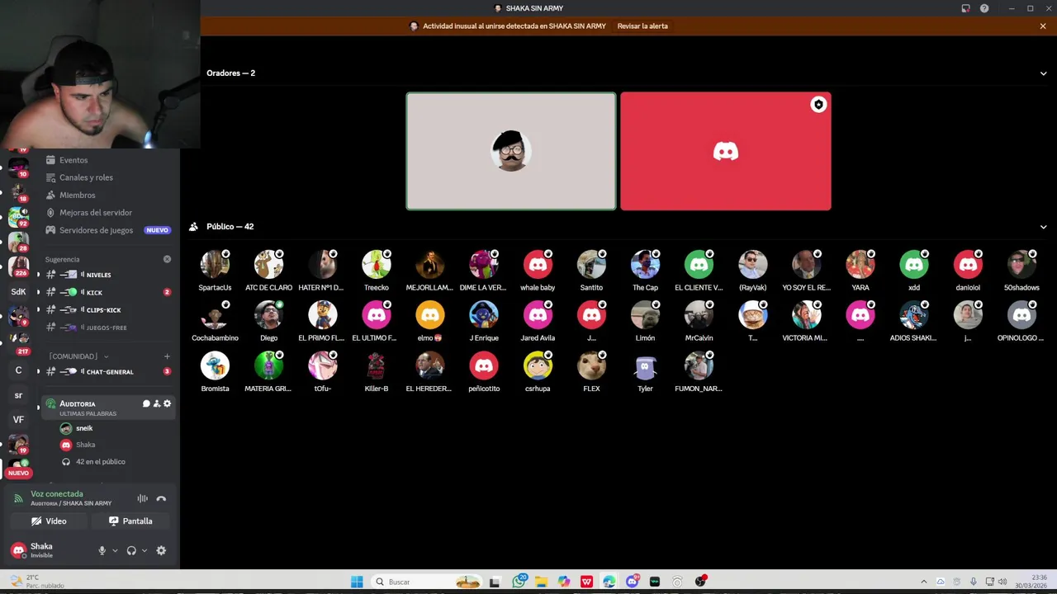Open Mejoras del servidor
The image size is (1057, 594).
[95, 213]
